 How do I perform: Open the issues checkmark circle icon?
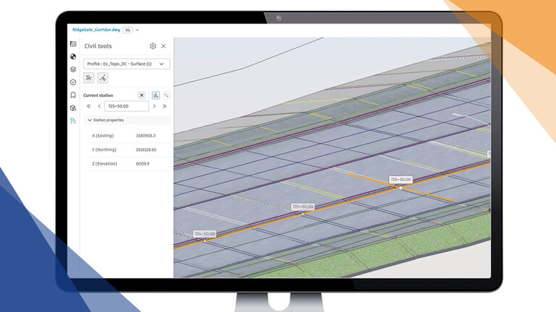(x=73, y=82)
